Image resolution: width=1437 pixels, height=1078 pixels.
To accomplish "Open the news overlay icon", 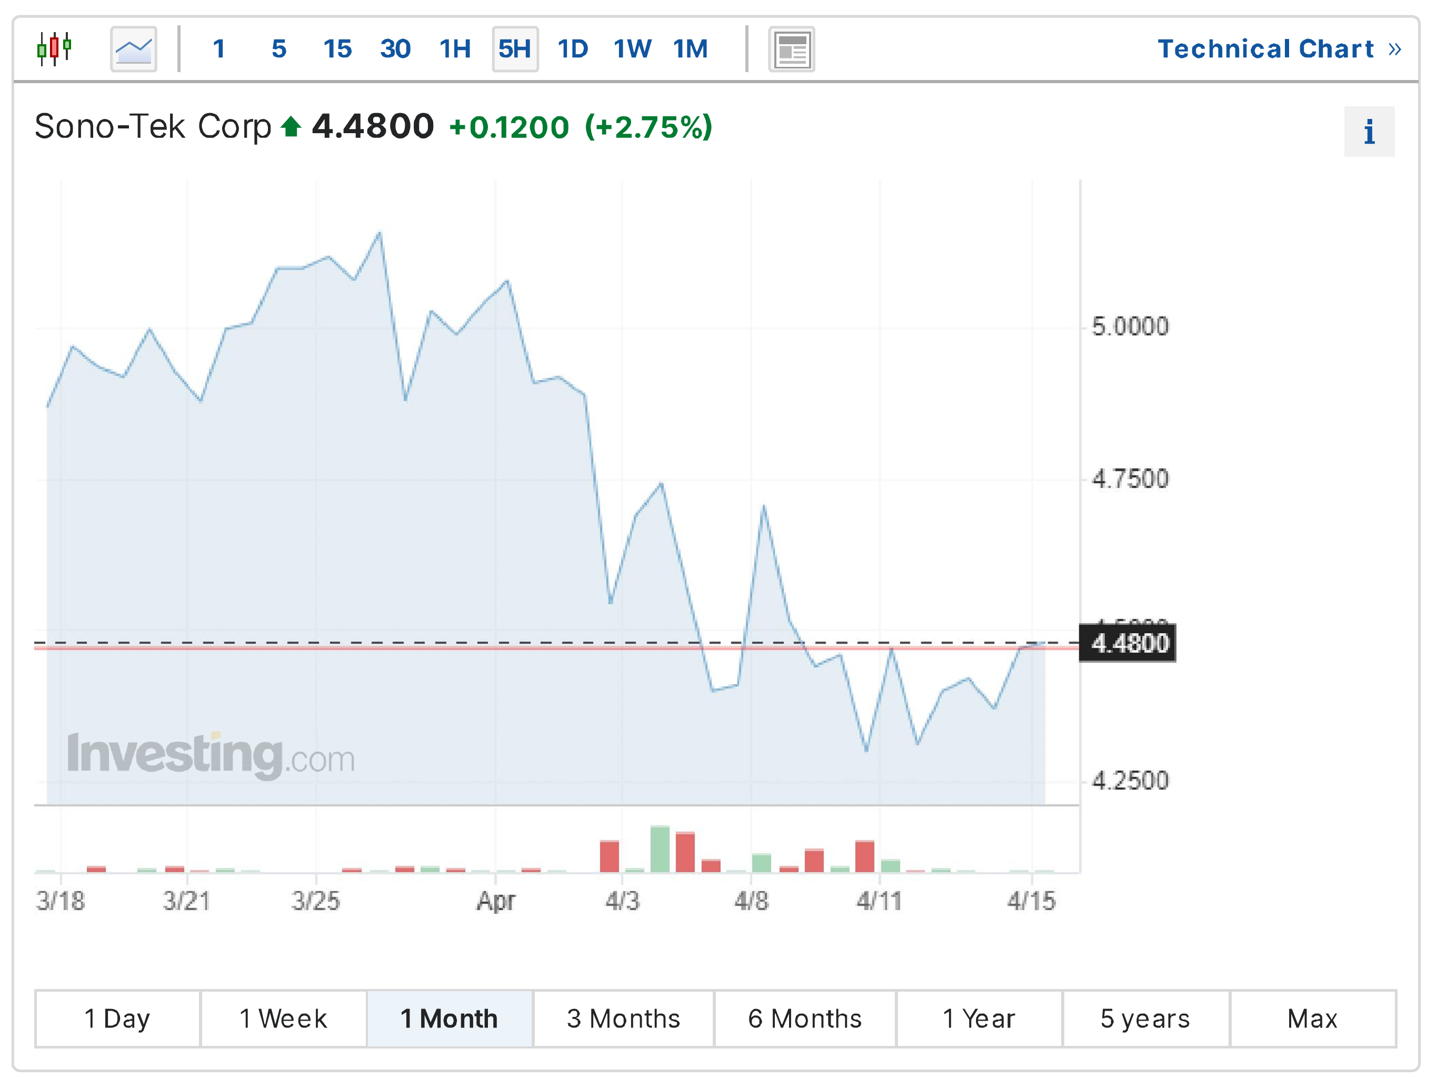I will (791, 49).
